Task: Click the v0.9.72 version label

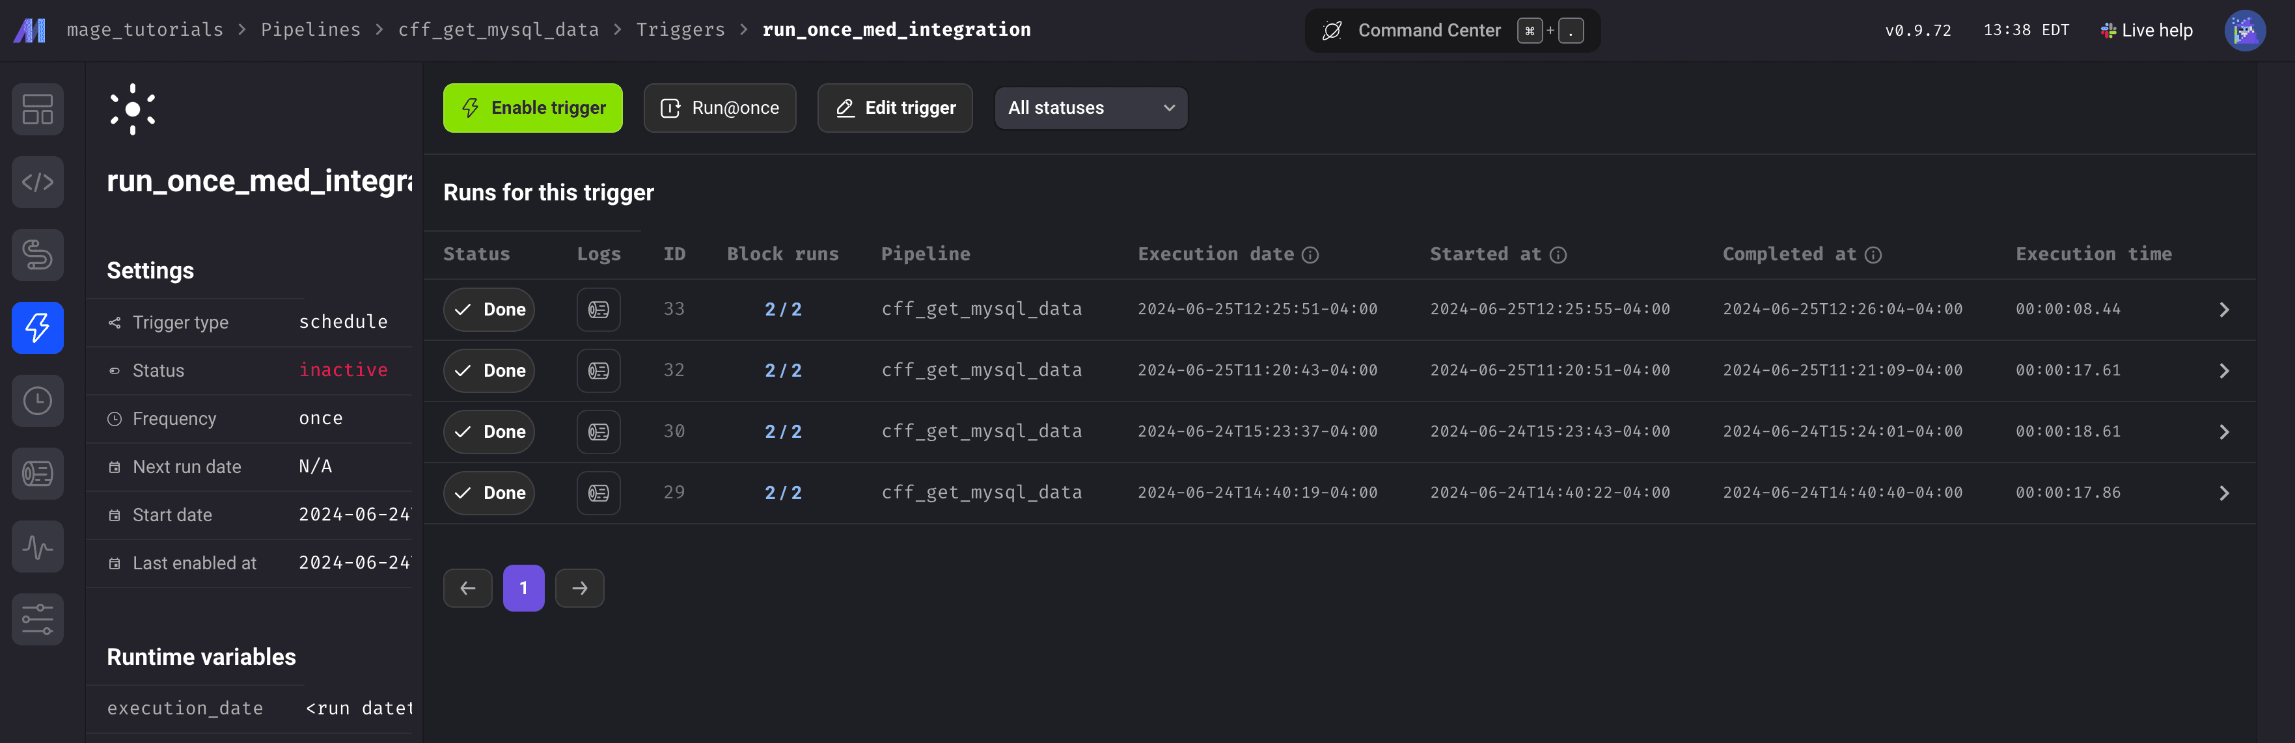Action: [x=1918, y=31]
